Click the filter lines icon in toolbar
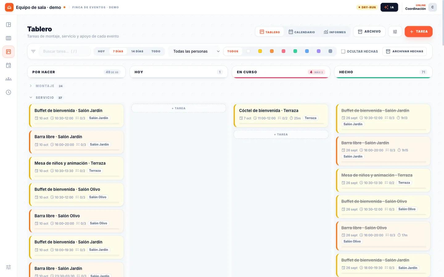444x277 pixels. coord(33,51)
